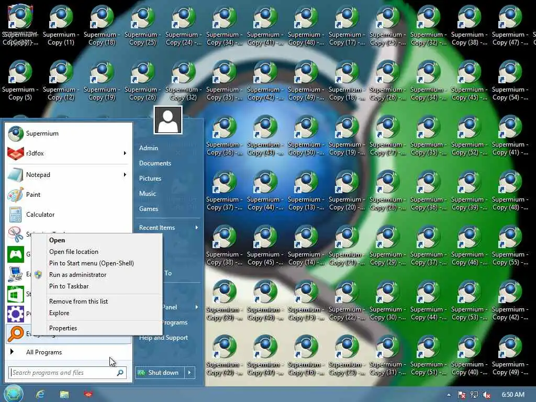Open Supermium from the start menu list

pyautogui.click(x=69, y=133)
